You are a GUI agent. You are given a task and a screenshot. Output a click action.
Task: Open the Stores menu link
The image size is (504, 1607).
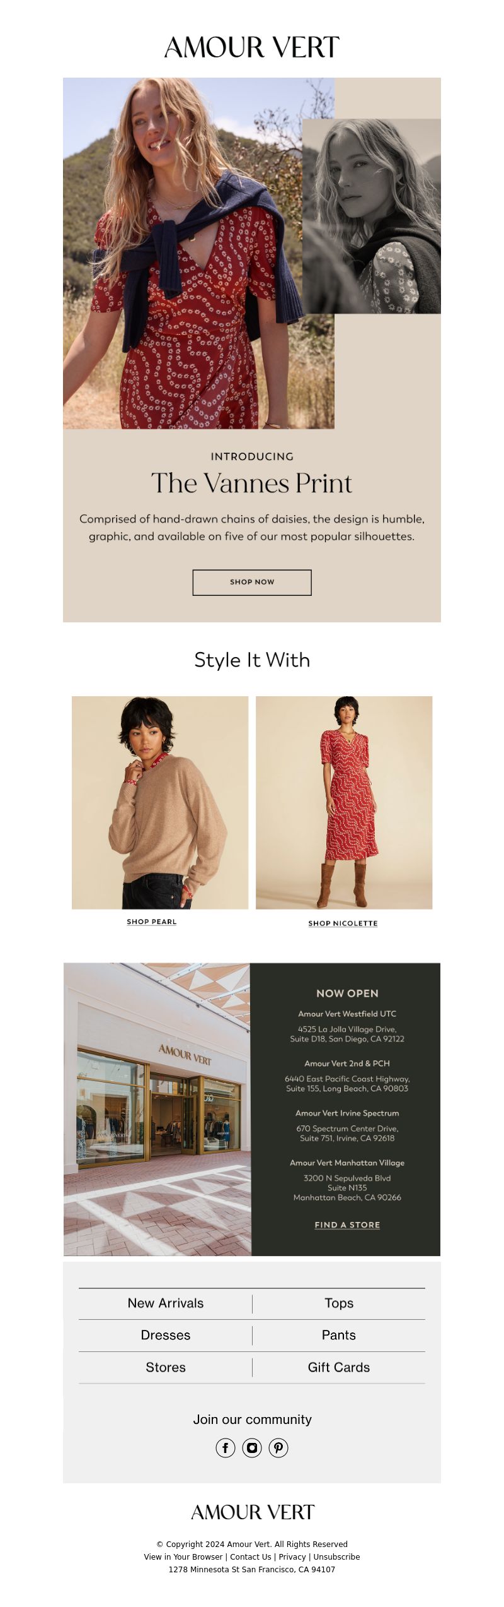pyautogui.click(x=166, y=1367)
